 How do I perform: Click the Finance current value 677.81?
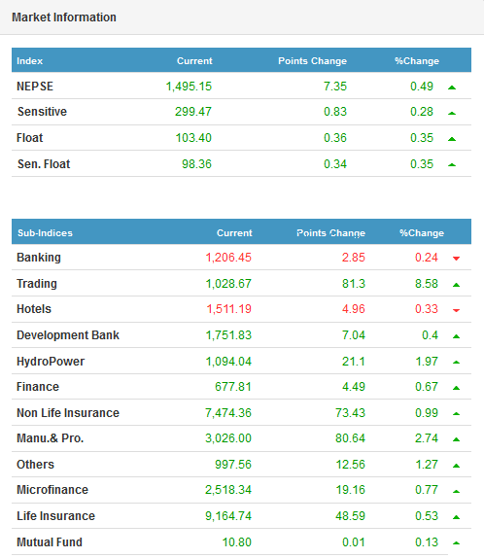[x=232, y=387]
